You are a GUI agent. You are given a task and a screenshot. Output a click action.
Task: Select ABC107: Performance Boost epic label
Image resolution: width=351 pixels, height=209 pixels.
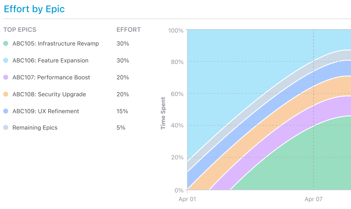point(51,78)
